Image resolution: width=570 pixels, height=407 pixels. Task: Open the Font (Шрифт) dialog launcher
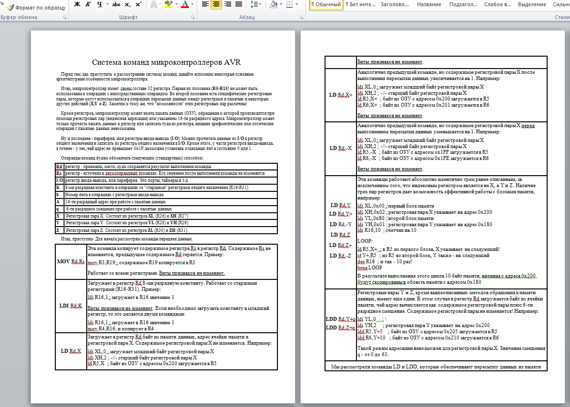pos(193,18)
